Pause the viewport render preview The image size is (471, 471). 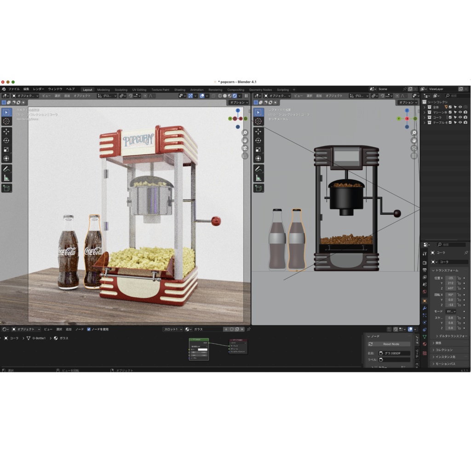point(246,96)
